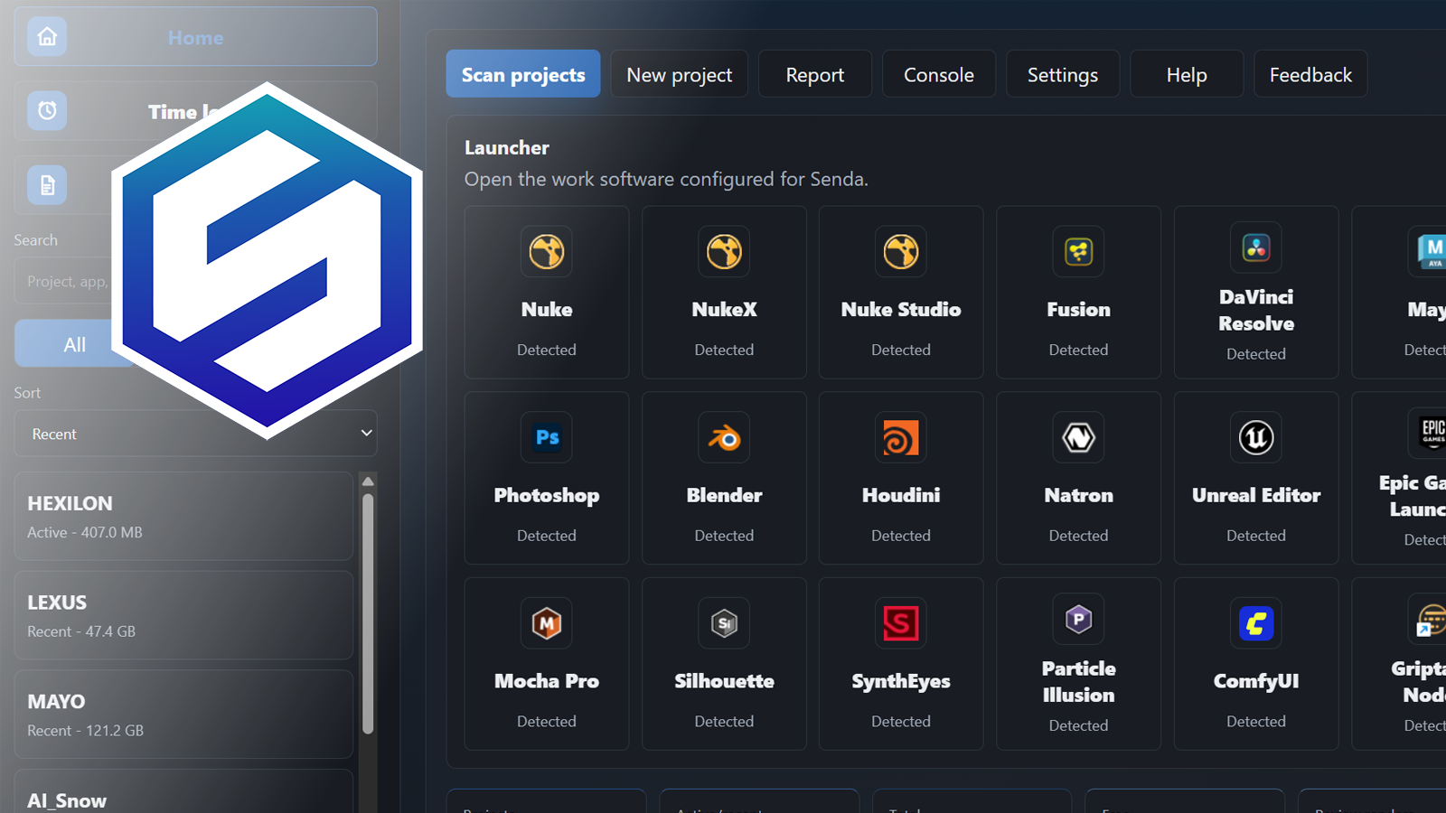Expand the Recent sort dropdown
The image size is (1446, 813).
(x=195, y=434)
